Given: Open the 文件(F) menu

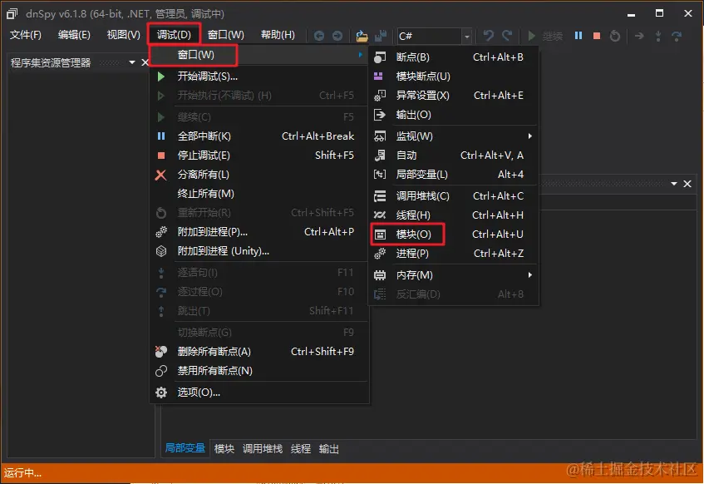Looking at the screenshot, I should pyautogui.click(x=26, y=35).
